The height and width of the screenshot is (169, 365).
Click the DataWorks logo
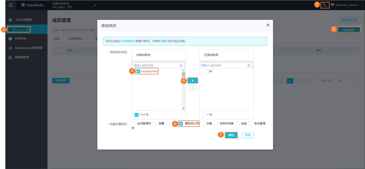33,5
